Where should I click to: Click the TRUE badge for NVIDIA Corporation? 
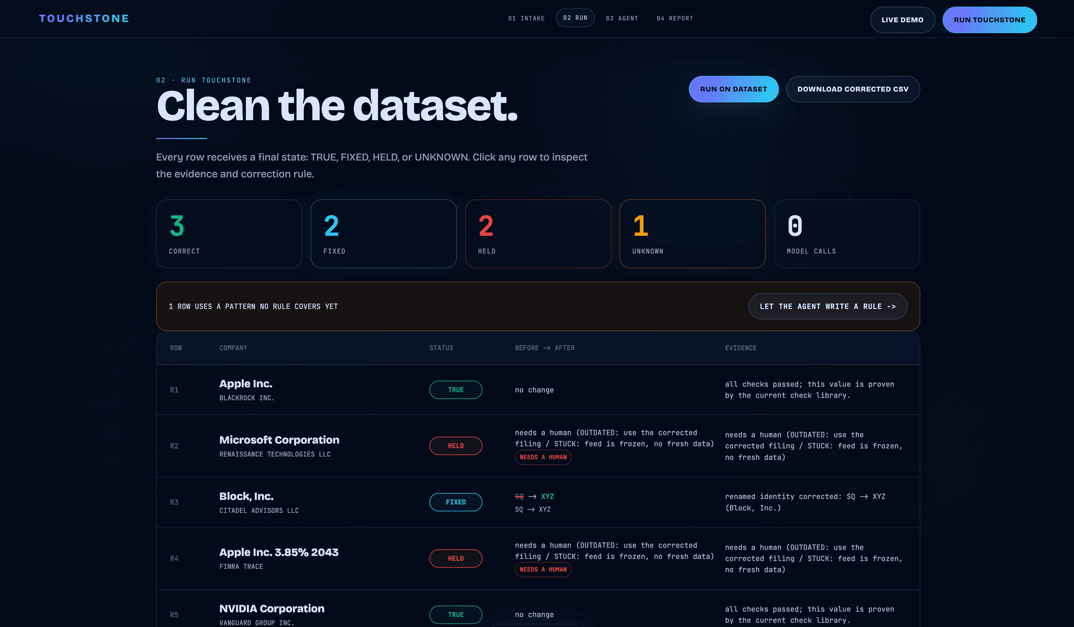point(456,615)
